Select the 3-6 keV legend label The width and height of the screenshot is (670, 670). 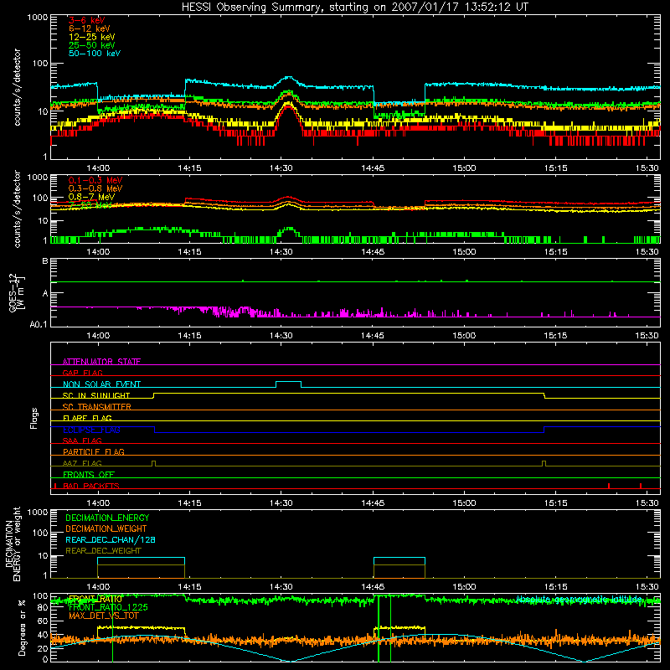click(x=86, y=20)
